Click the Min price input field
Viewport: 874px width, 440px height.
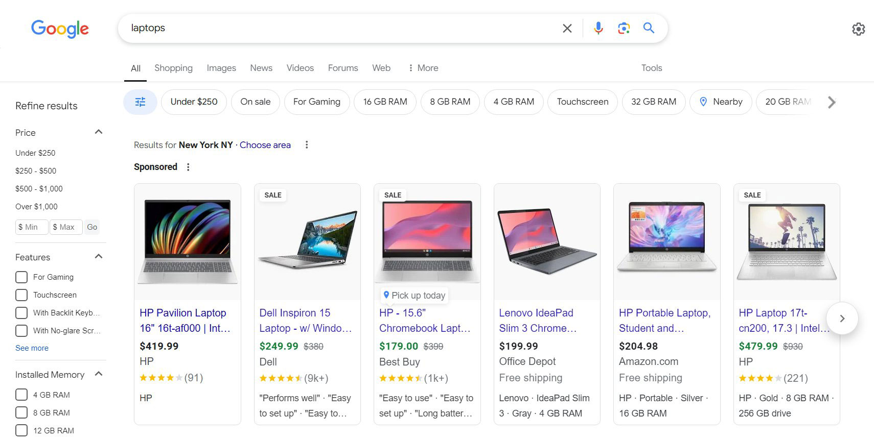[31, 227]
